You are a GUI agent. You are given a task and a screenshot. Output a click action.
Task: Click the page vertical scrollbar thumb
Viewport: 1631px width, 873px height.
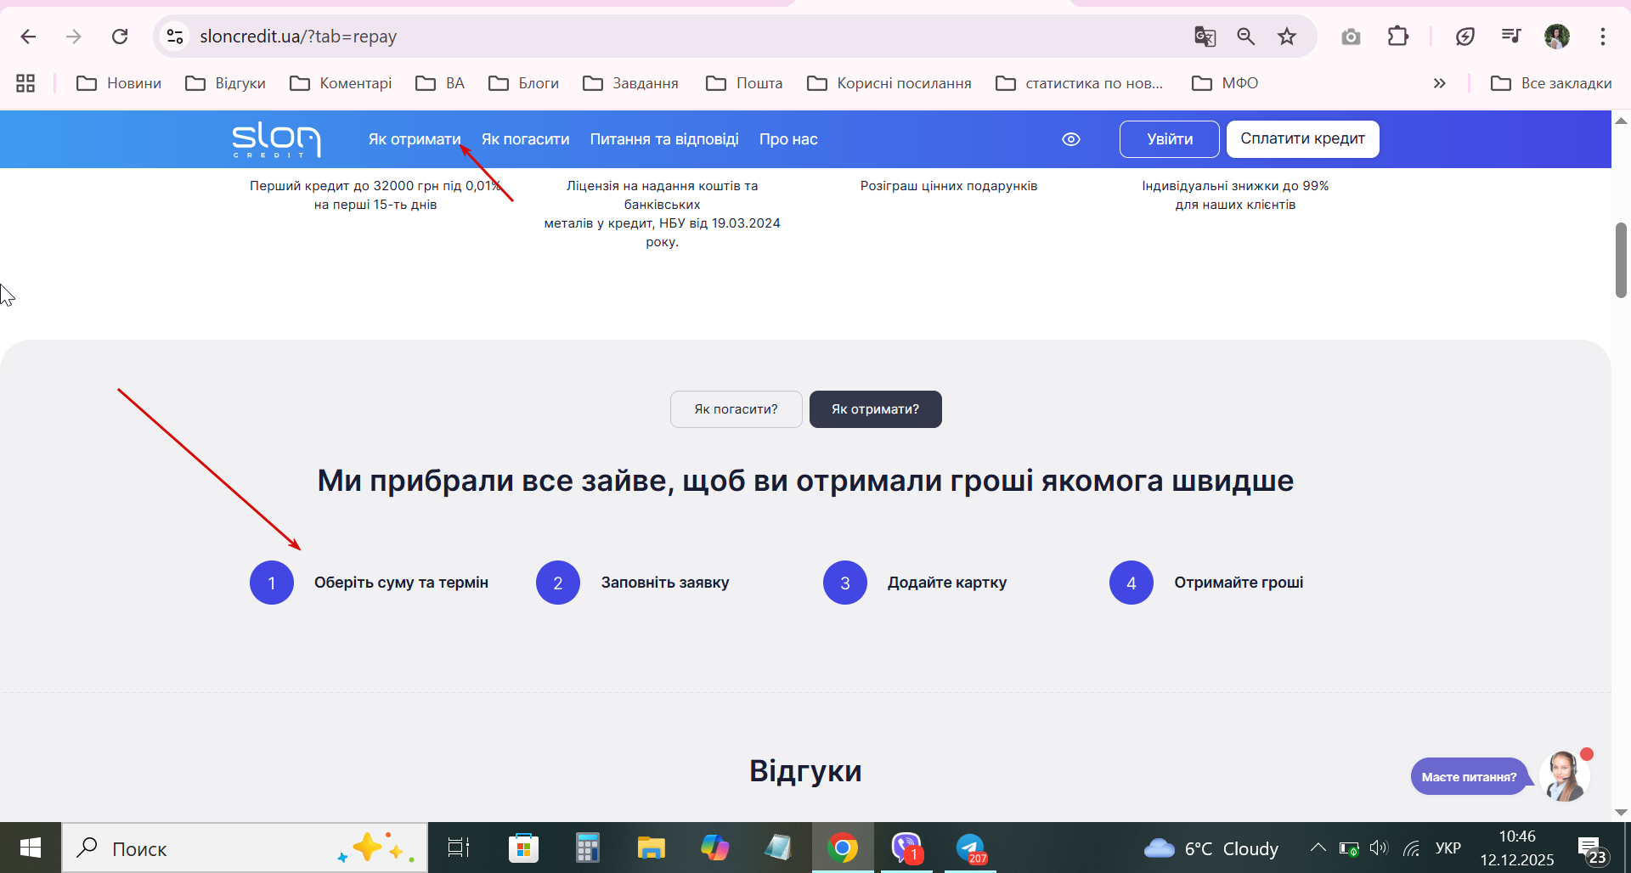tap(1621, 260)
